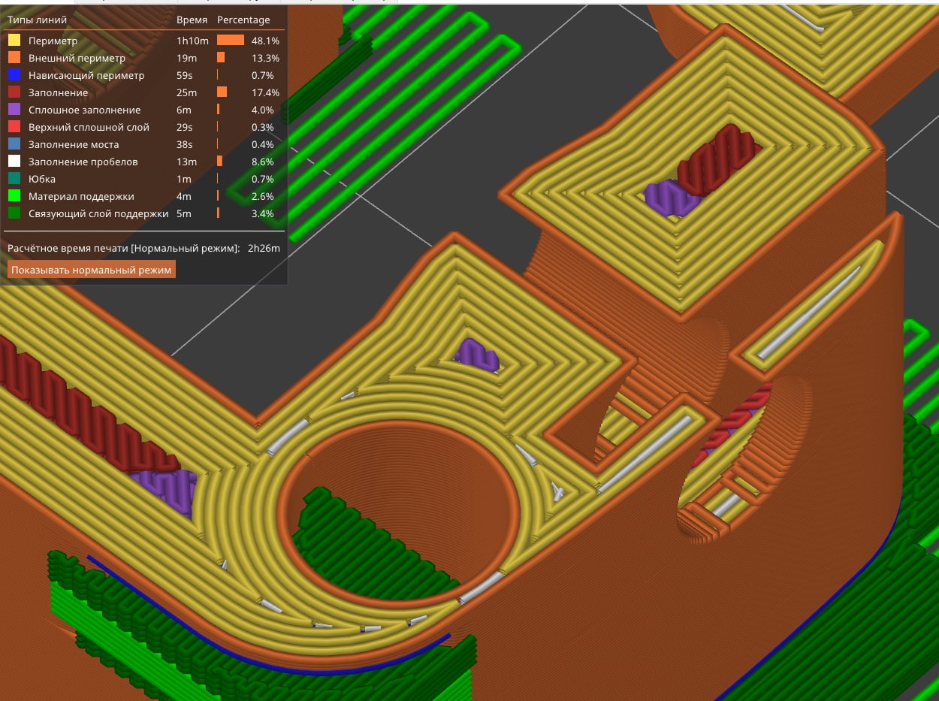Select the 4.0% percentage value
Viewport: 939px width, 701px height.
263,110
